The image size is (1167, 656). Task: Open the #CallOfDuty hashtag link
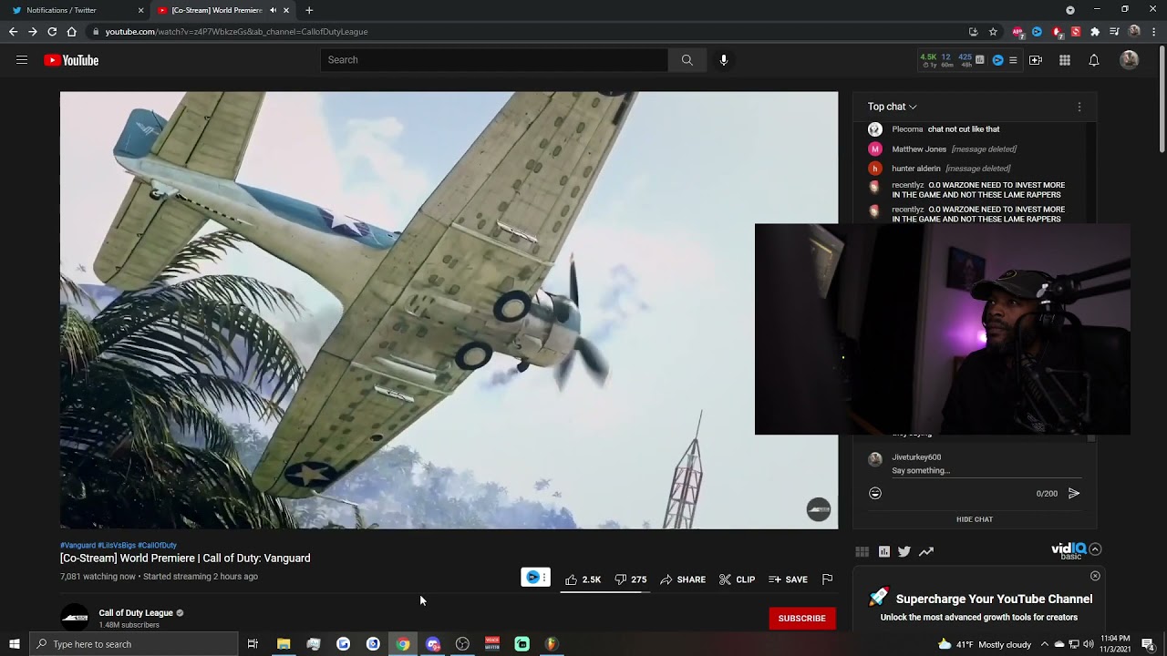tap(157, 545)
